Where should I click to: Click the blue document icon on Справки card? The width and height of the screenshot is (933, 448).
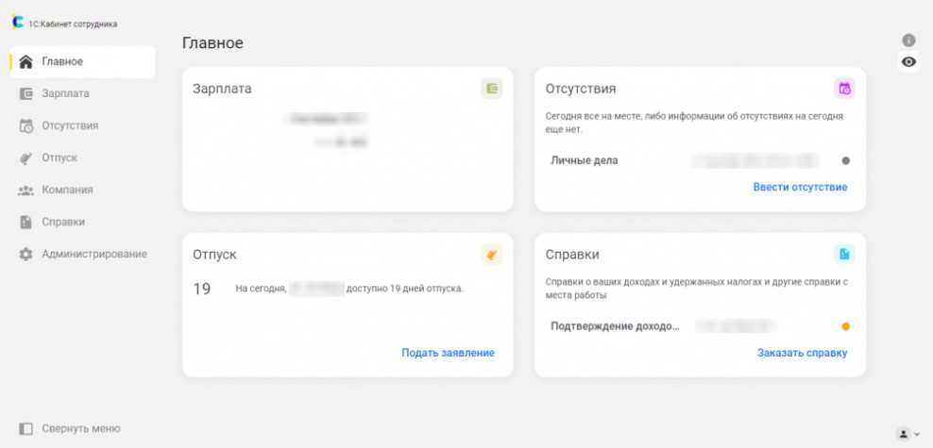844,255
